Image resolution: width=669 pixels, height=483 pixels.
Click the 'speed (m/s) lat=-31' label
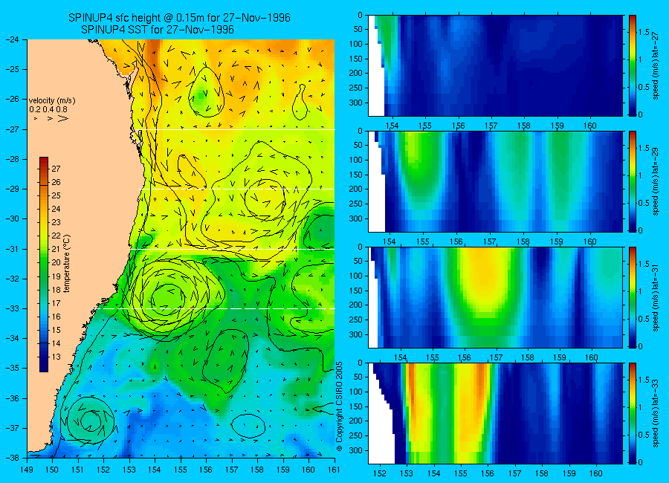click(x=656, y=297)
